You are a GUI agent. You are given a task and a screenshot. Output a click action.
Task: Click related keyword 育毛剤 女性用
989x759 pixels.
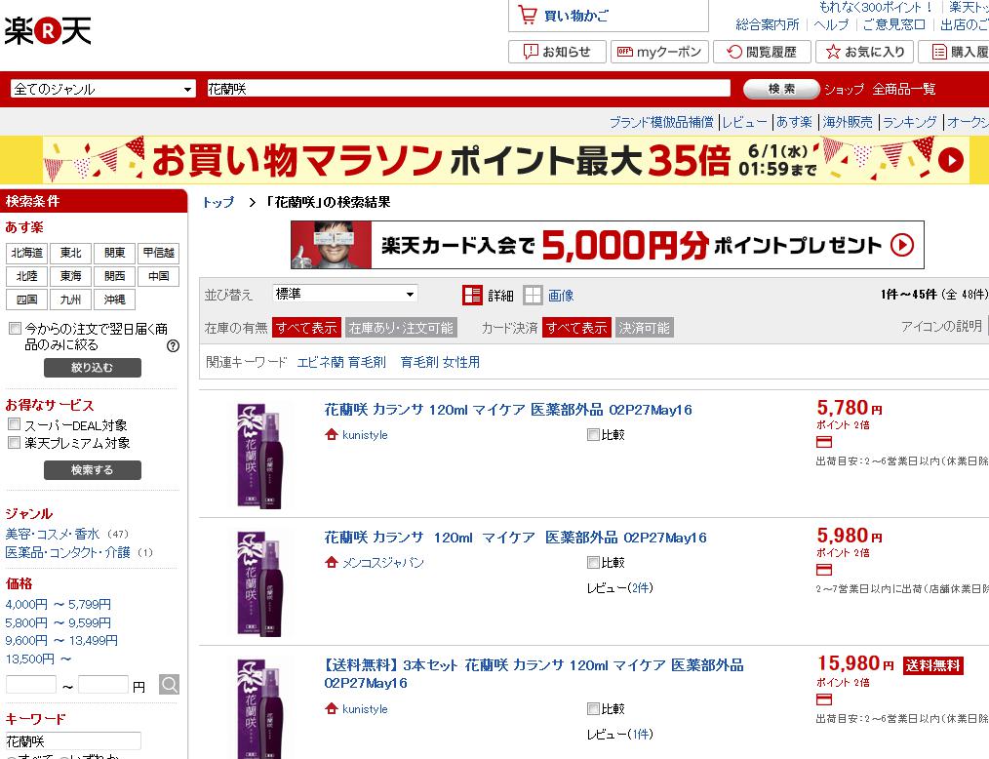pyautogui.click(x=440, y=362)
